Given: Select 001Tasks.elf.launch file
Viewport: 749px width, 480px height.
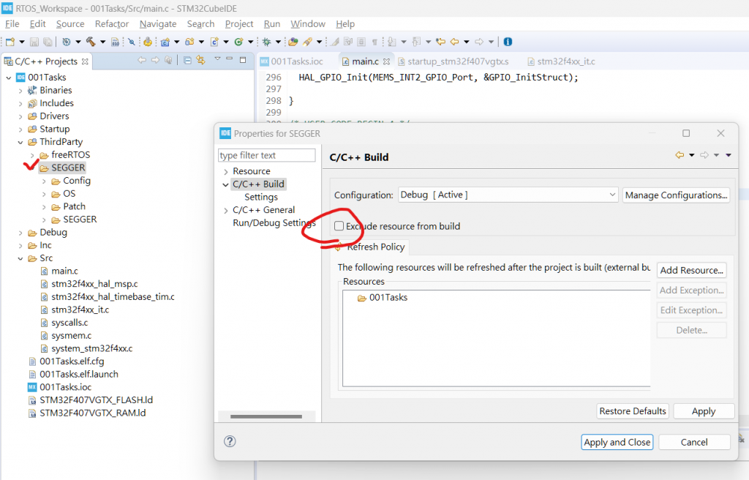Looking at the screenshot, I should click(x=79, y=375).
